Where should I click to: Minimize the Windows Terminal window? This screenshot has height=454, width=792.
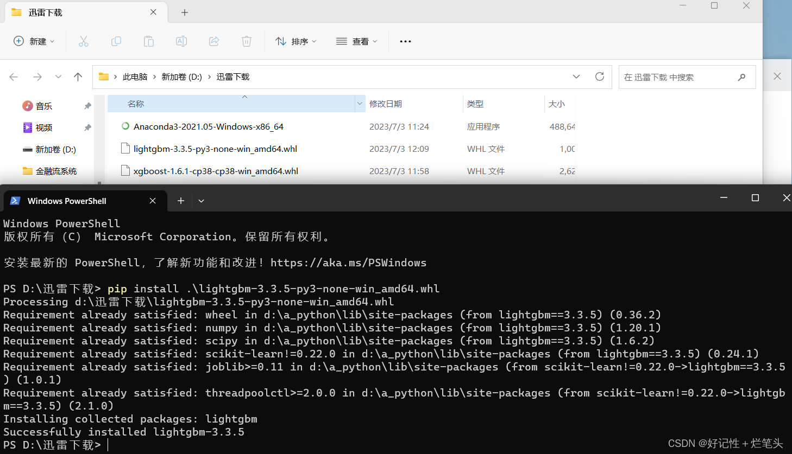(x=724, y=198)
